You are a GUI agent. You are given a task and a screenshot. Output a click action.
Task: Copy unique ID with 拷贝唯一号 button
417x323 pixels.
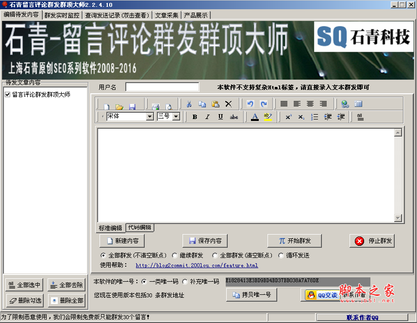pos(251,295)
